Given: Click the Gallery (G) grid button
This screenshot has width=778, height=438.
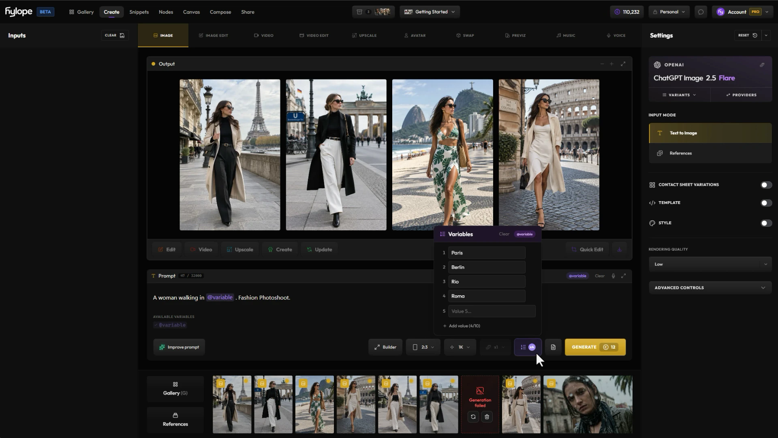Looking at the screenshot, I should (175, 389).
